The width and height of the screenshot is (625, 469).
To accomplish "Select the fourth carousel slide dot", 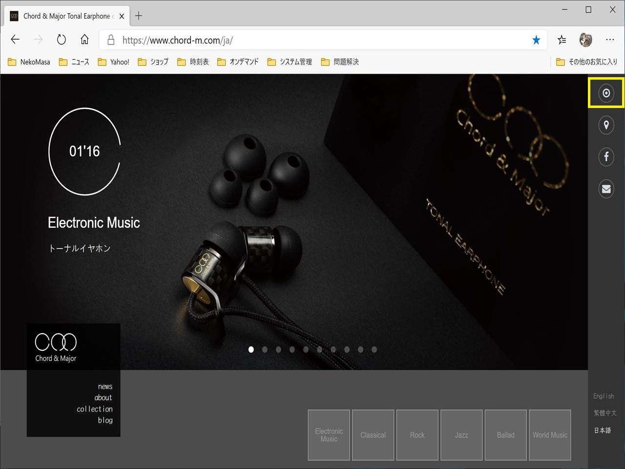I will 292,349.
